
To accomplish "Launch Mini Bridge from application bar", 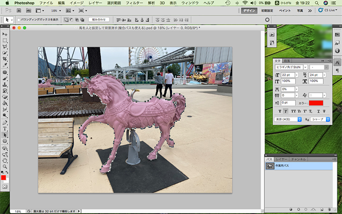I will [x=28, y=10].
